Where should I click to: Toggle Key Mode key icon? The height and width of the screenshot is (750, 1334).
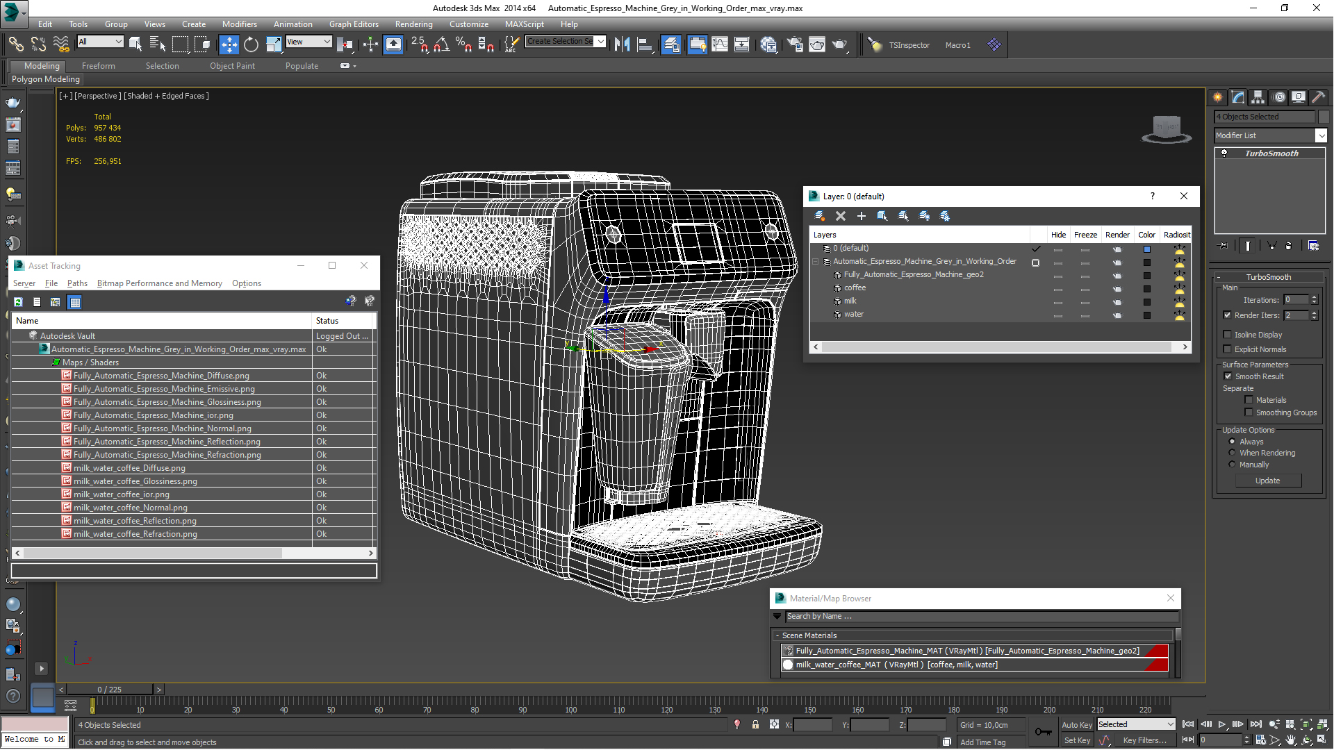[1043, 731]
